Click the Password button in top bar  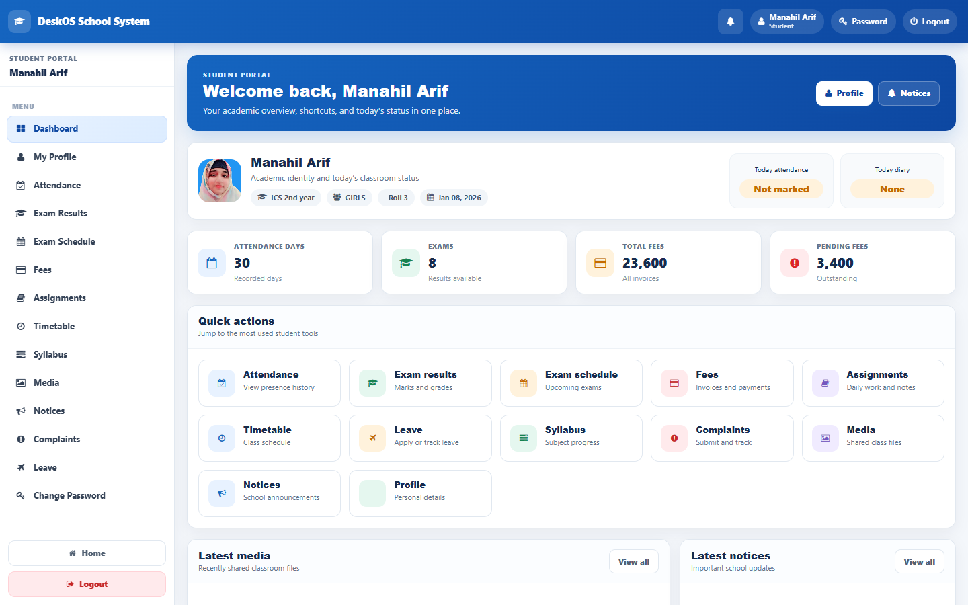tap(863, 22)
